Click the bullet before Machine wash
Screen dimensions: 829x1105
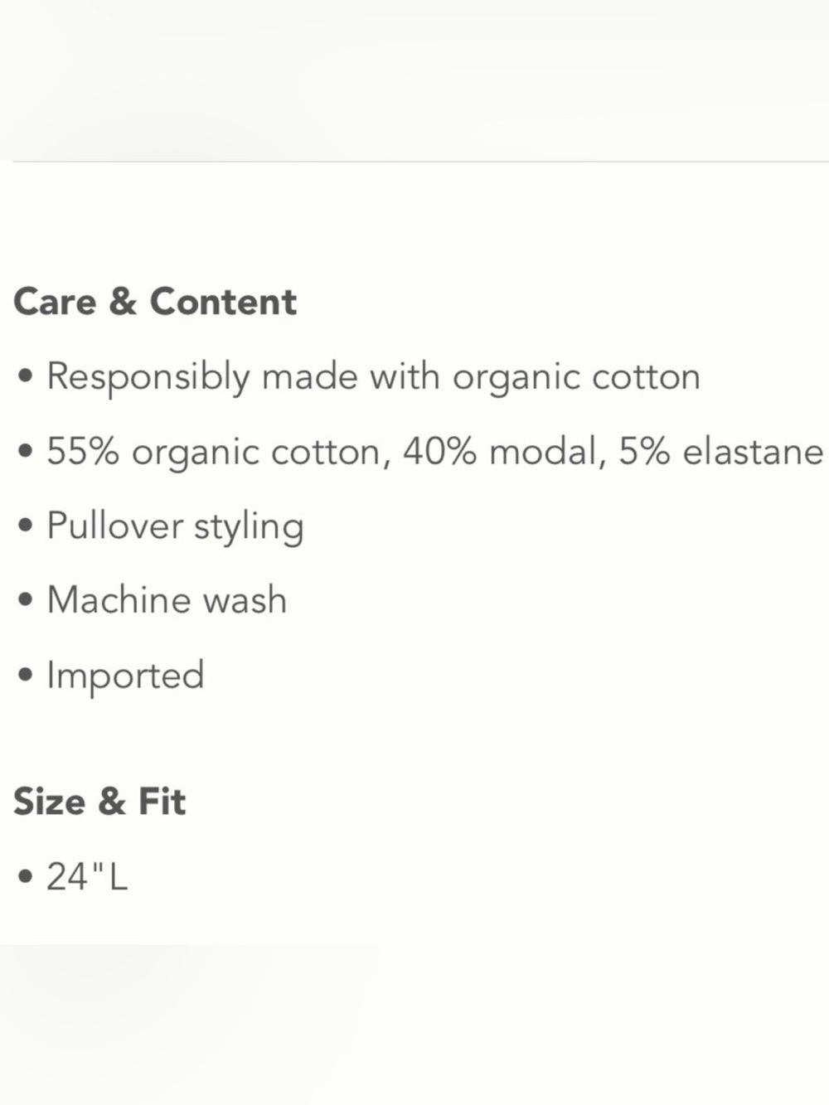[x=27, y=601]
